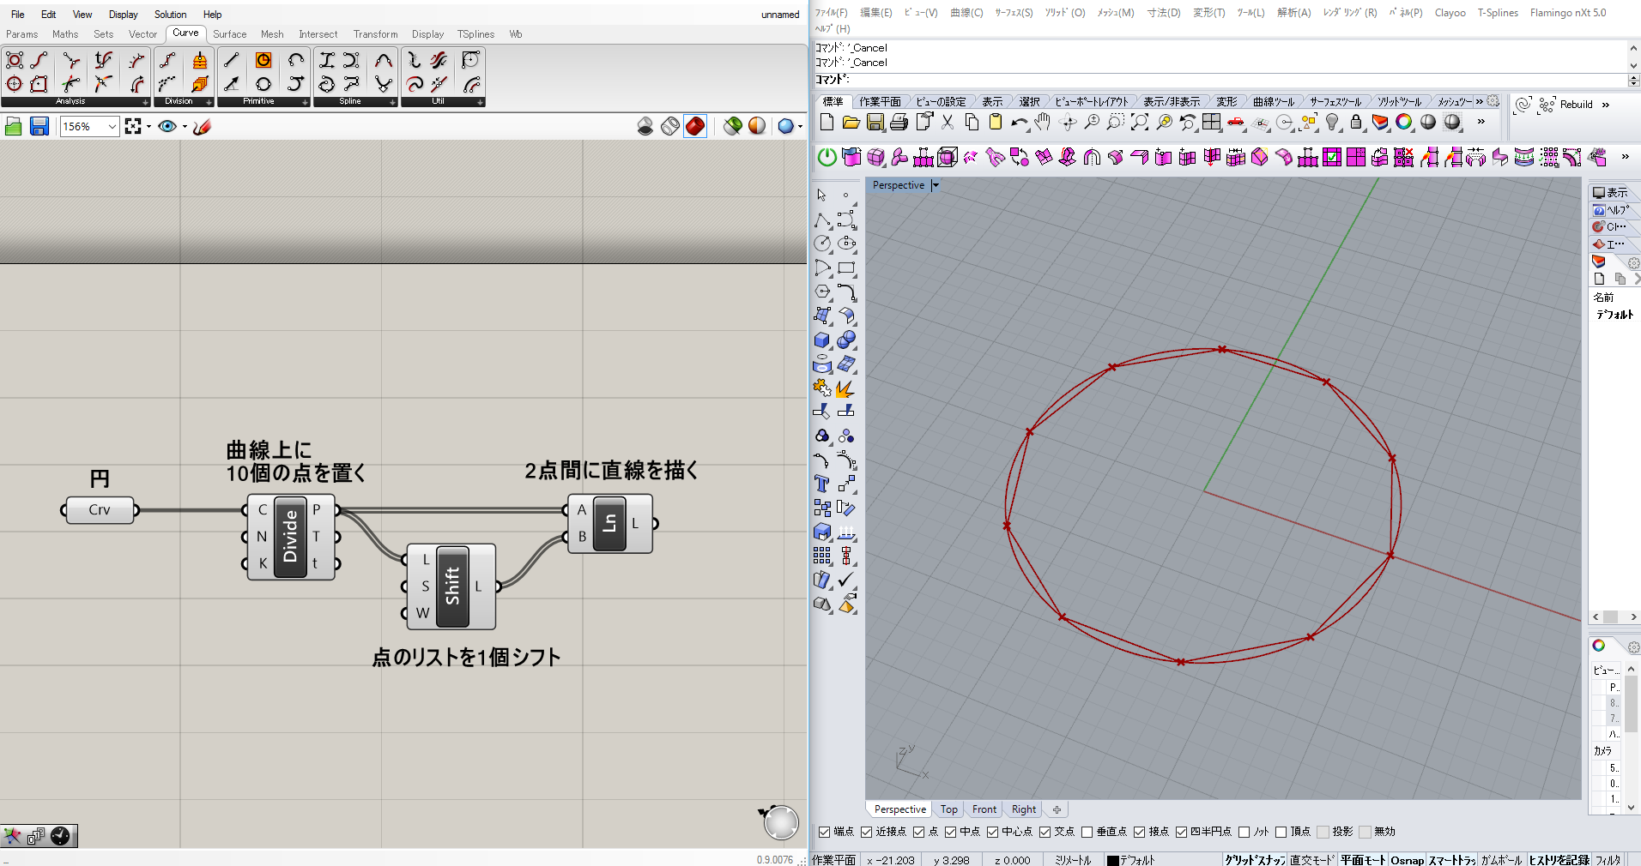Open the Perspective viewport title dropdown
Viewport: 1641px width, 866px height.
pos(936,185)
